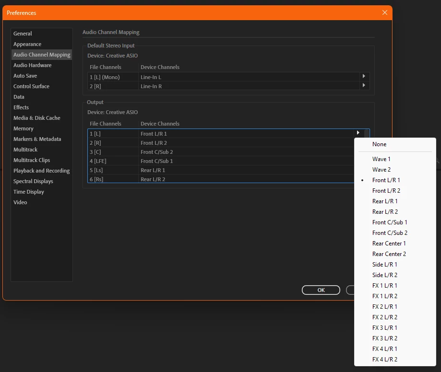Select input row 2 [R]

tap(228, 86)
